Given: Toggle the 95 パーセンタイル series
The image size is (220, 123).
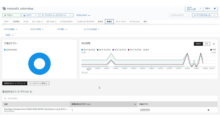Looking at the screenshot, I should coord(119,50).
